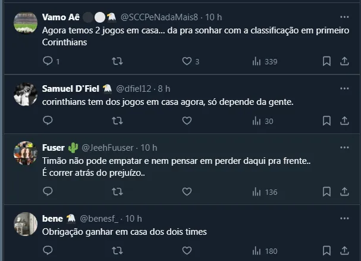Open bene's profile picture
361x261 pixels.
click(26, 224)
